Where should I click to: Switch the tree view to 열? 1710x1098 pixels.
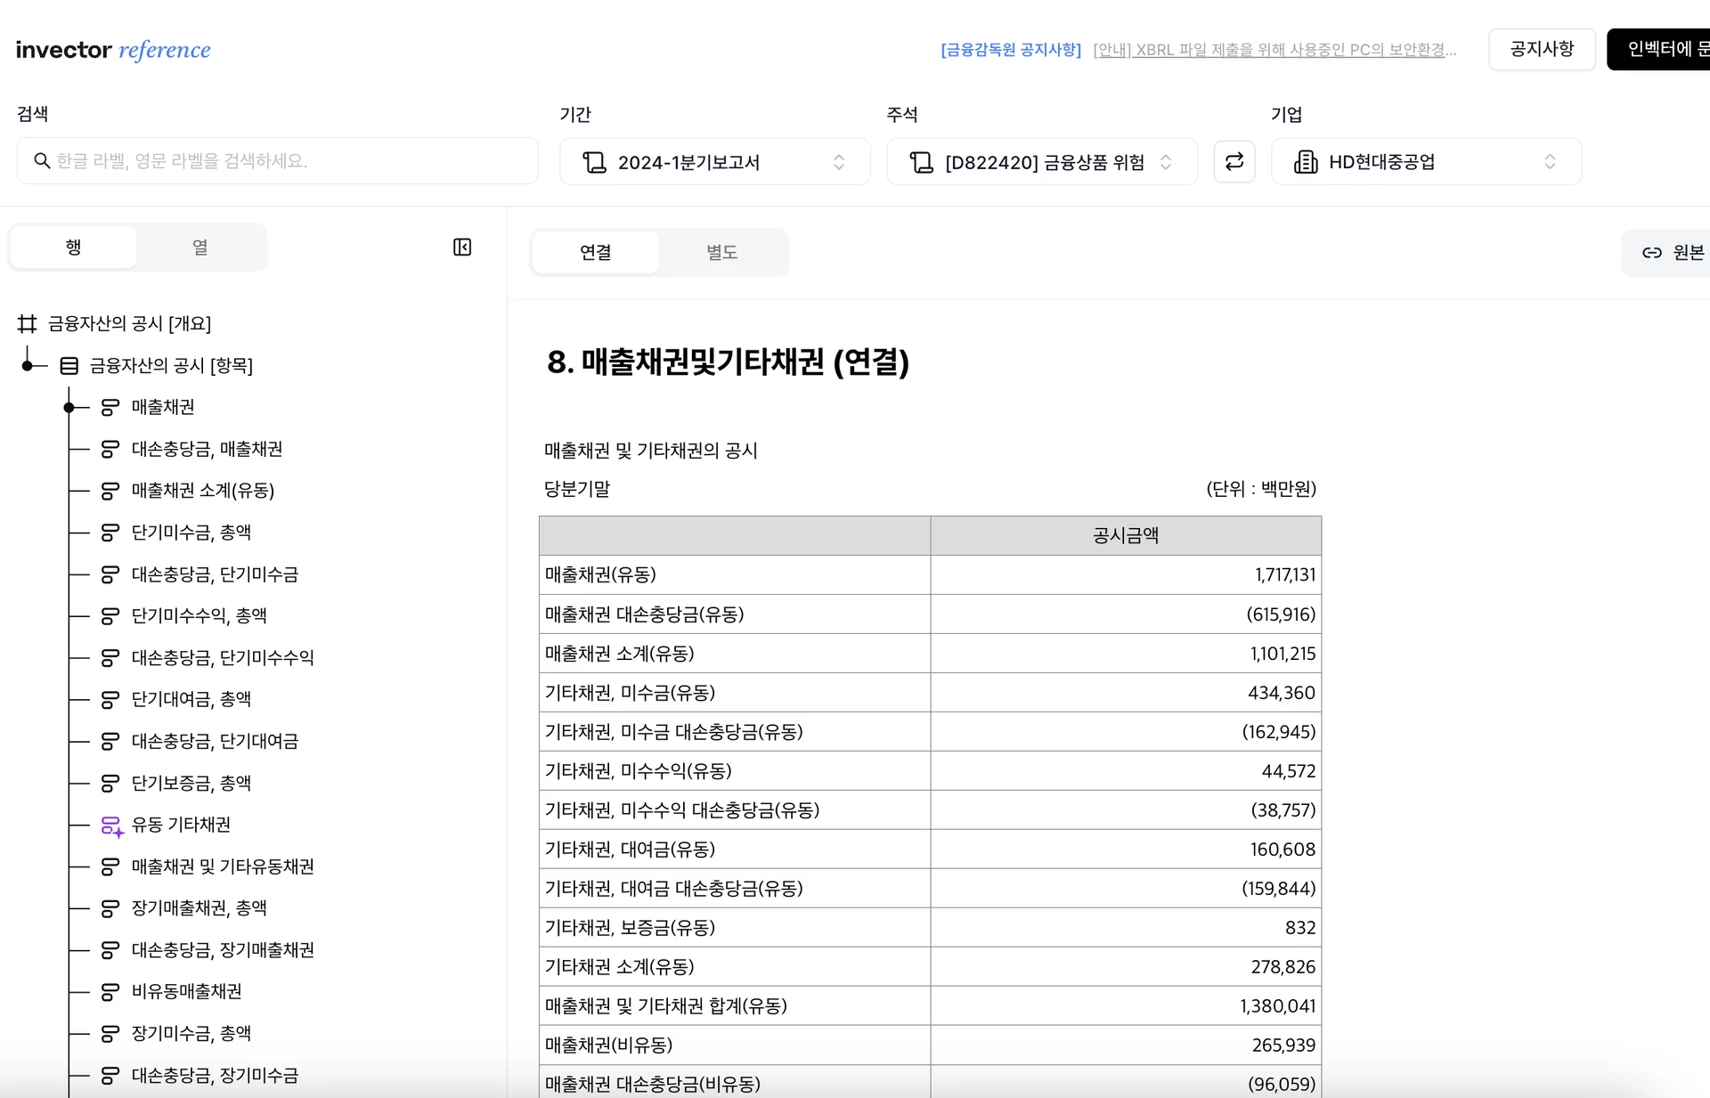click(200, 247)
